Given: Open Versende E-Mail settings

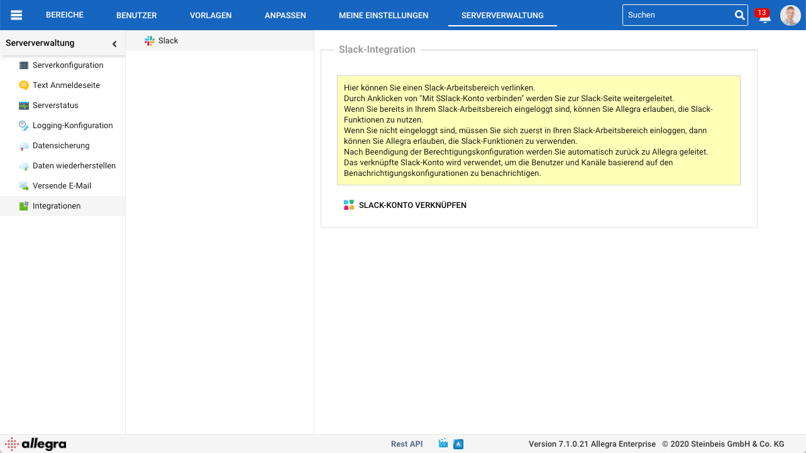Looking at the screenshot, I should [62, 186].
